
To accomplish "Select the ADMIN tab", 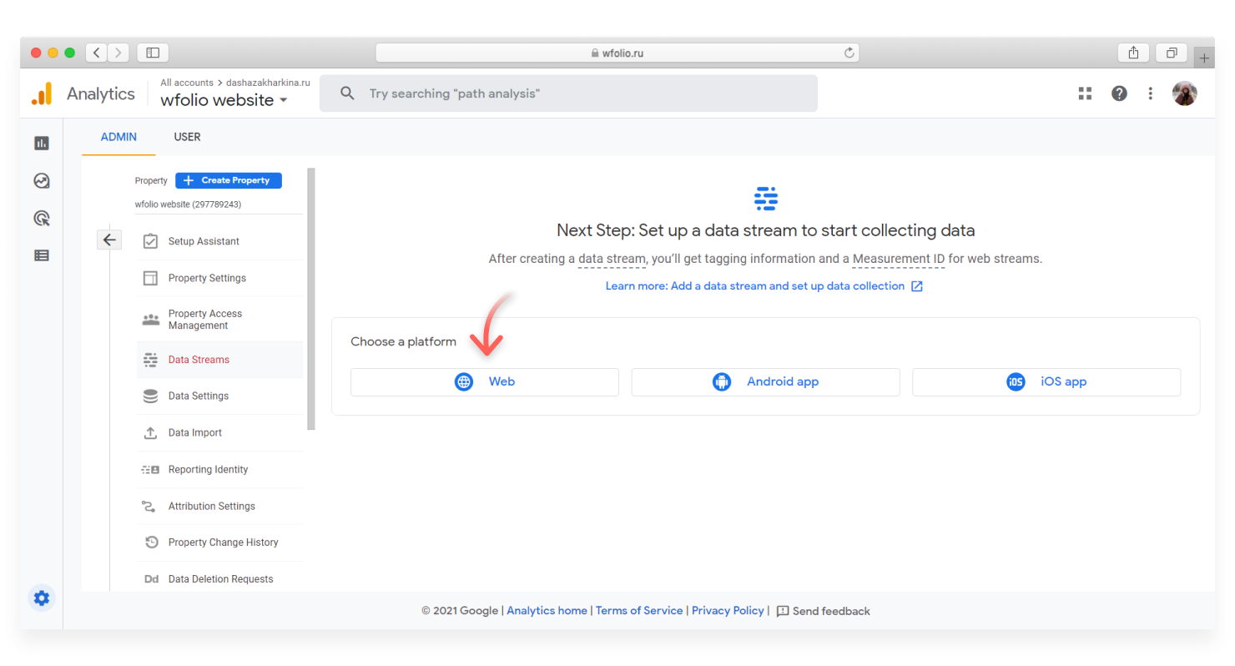I will [118, 137].
